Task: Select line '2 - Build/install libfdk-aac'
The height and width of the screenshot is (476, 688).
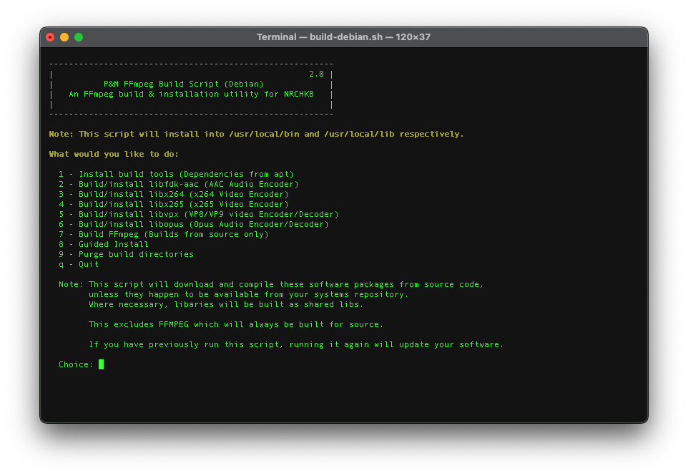Action: 179,185
